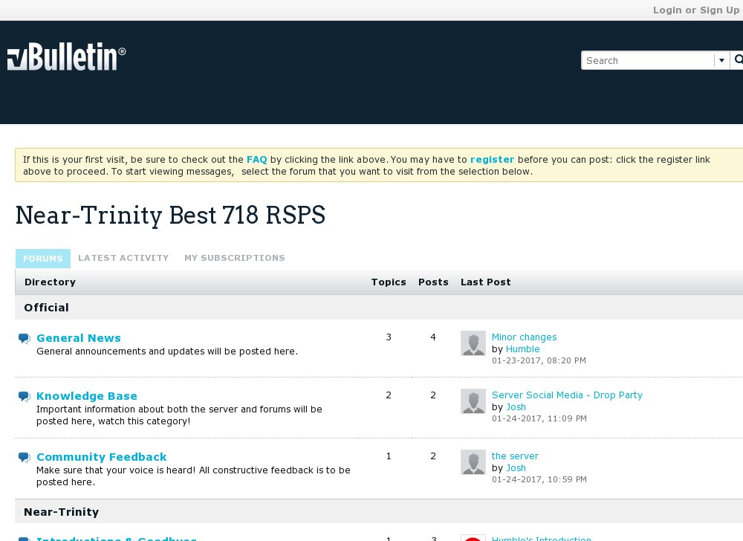Click Humble's avatar beside Minor changes
Image resolution: width=743 pixels, height=541 pixels.
coord(473,343)
